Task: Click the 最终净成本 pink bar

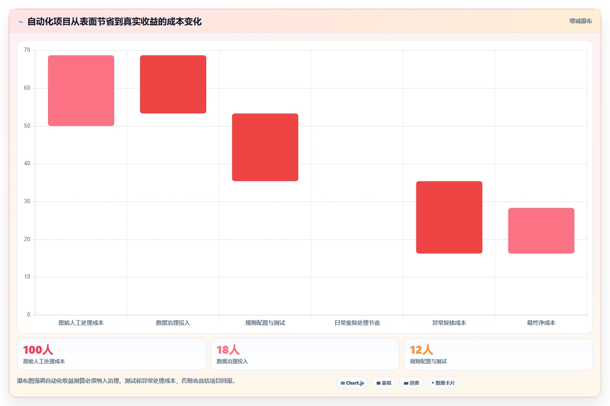Action: 541,231
